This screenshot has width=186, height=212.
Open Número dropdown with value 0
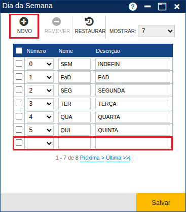tap(40, 64)
